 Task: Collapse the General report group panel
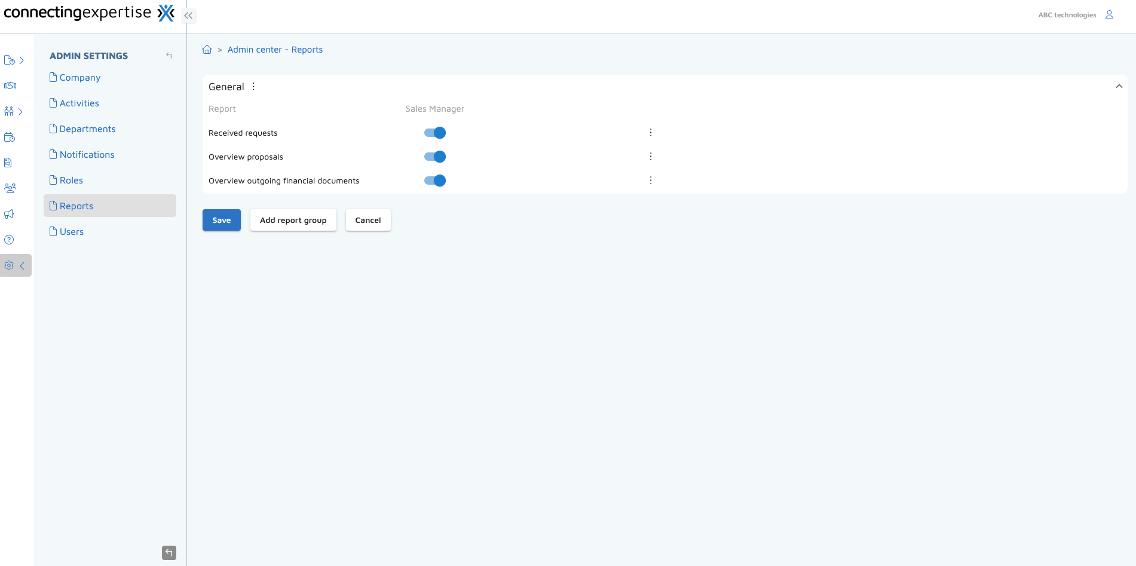coord(1119,86)
